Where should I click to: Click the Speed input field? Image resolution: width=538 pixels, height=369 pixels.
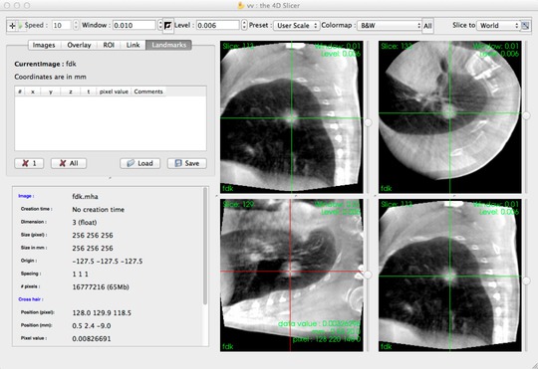(x=62, y=25)
